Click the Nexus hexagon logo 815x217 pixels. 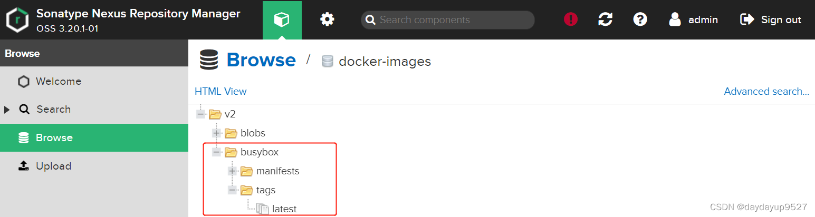tap(17, 20)
